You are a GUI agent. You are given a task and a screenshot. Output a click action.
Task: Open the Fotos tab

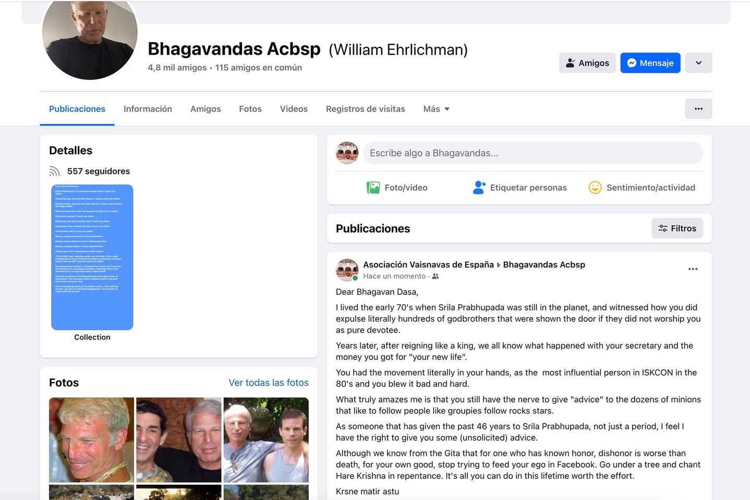[250, 109]
